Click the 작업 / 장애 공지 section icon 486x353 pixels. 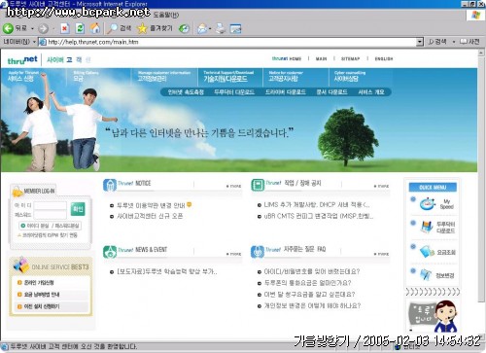pyautogui.click(x=258, y=185)
